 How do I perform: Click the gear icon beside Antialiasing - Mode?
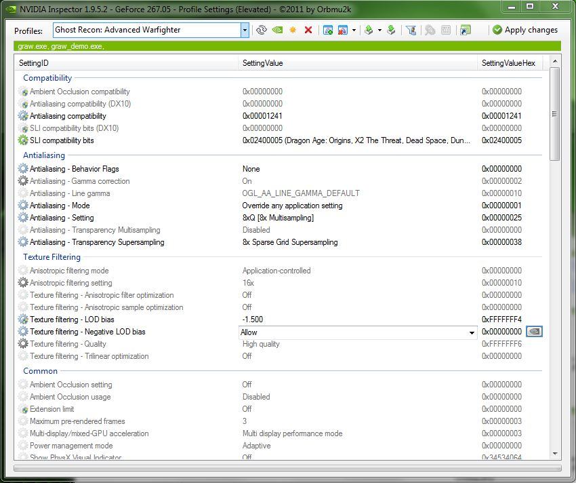click(23, 206)
